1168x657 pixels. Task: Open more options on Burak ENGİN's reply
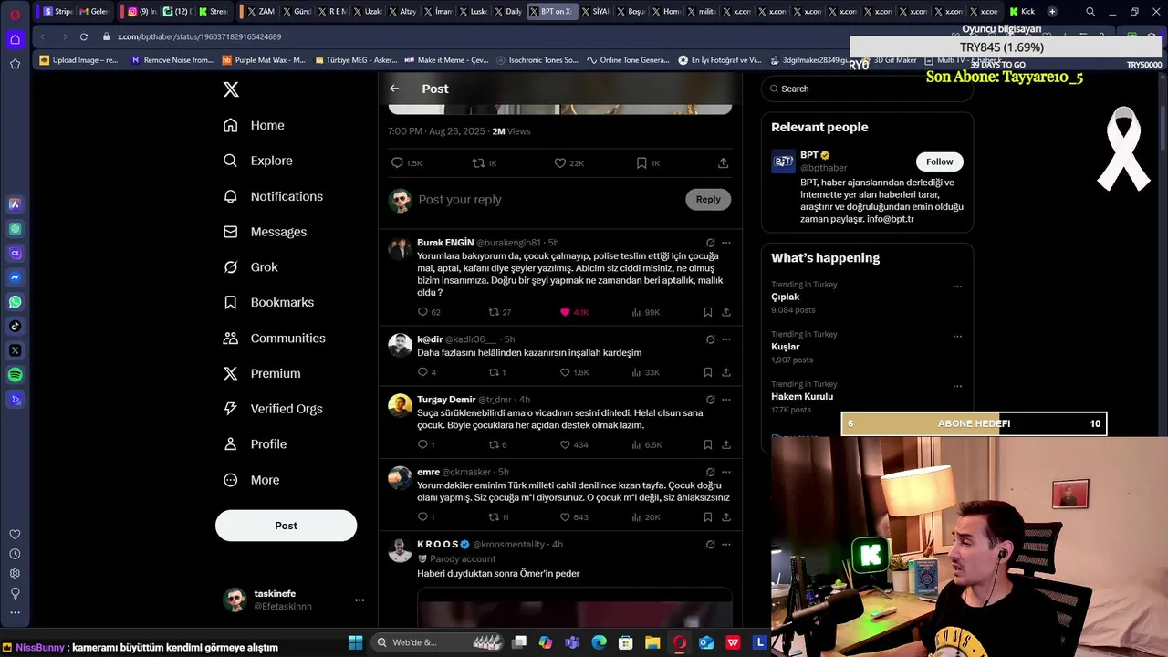726,243
